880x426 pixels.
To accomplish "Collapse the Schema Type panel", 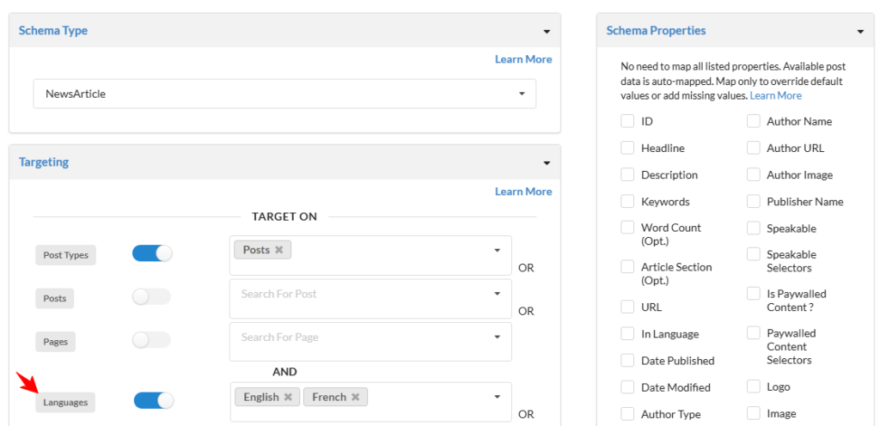I will 547,32.
